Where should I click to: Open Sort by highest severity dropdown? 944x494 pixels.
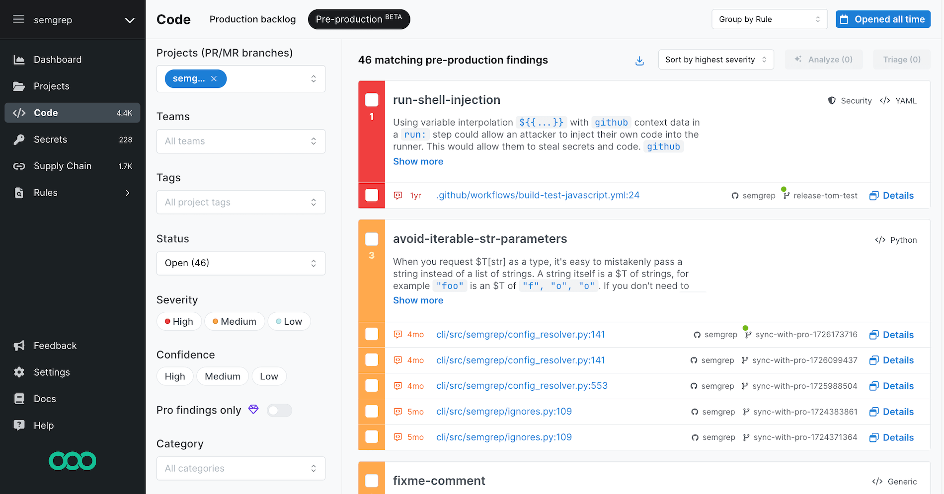(716, 60)
